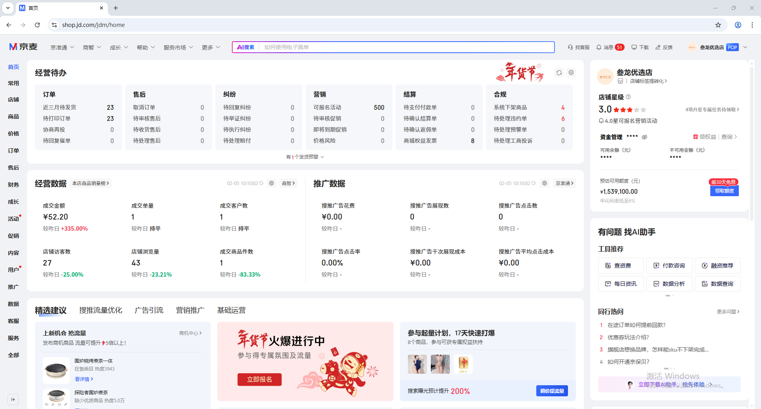
Task: Open the 数据分析 tool button
Action: click(x=669, y=284)
